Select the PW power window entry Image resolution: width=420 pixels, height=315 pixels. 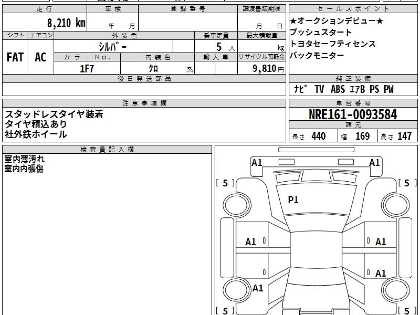tap(388, 90)
